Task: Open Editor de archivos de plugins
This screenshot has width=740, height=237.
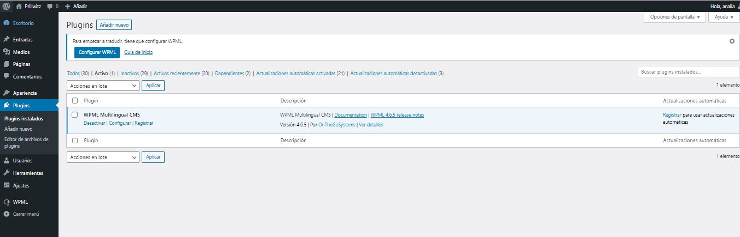Action: pos(26,143)
